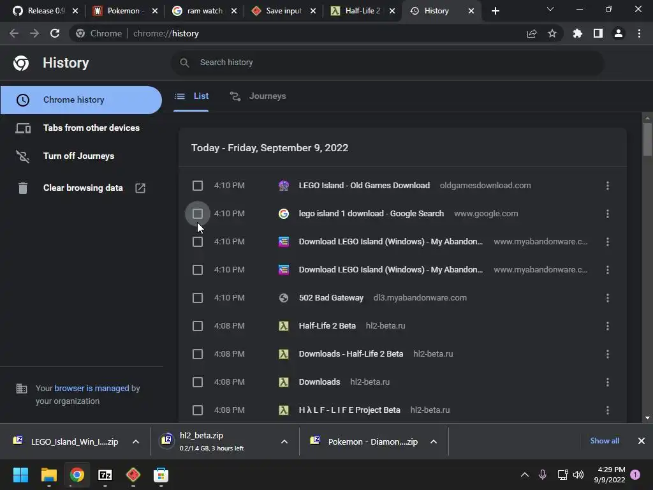
Task: Click the microphone icon in system tray
Action: click(543, 475)
